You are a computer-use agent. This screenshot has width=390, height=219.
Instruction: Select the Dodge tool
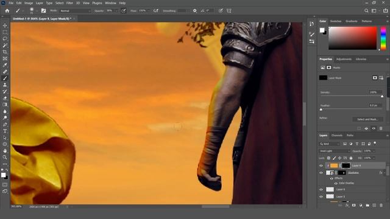click(5, 117)
